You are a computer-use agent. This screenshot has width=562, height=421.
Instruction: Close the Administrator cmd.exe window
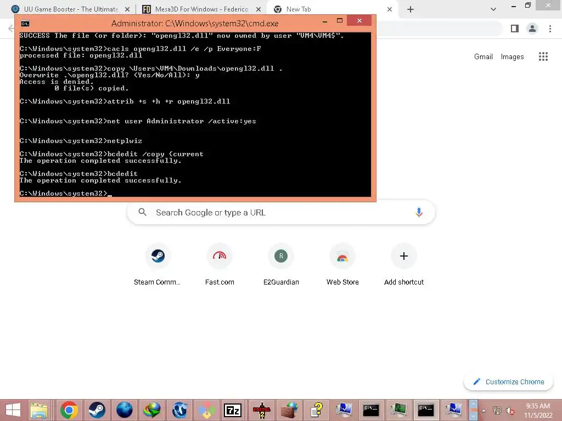pos(359,21)
